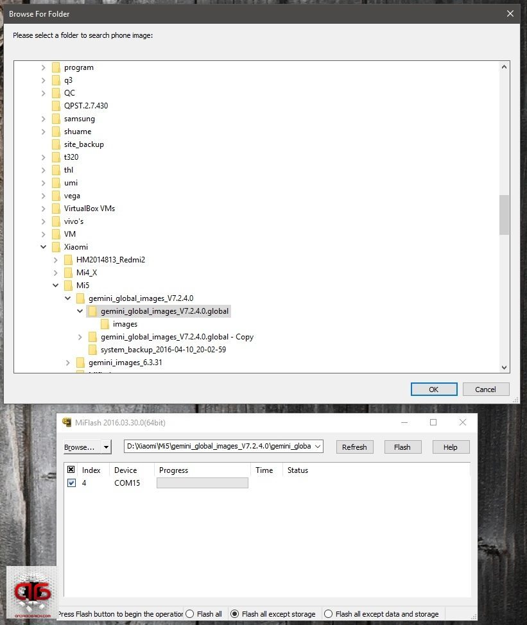Image resolution: width=527 pixels, height=625 pixels.
Task: Click the folder icon next to Mi5
Action: click(x=68, y=286)
